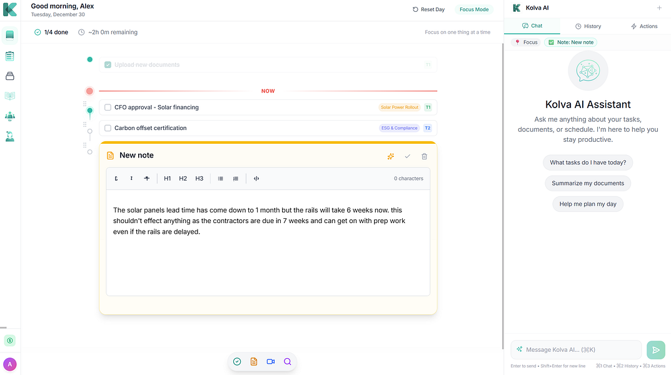Click the Help me plan my day suggestion

point(588,204)
